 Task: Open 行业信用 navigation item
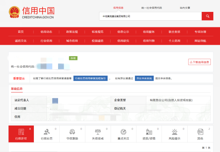click(46, 41)
